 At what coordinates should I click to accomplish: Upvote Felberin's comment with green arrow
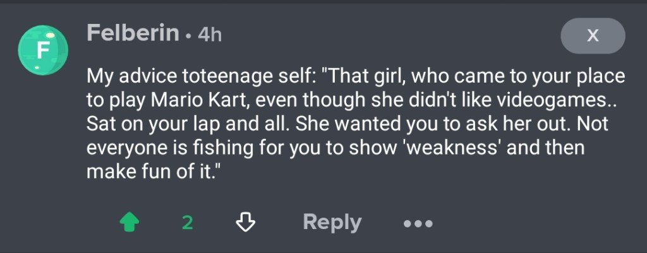130,221
